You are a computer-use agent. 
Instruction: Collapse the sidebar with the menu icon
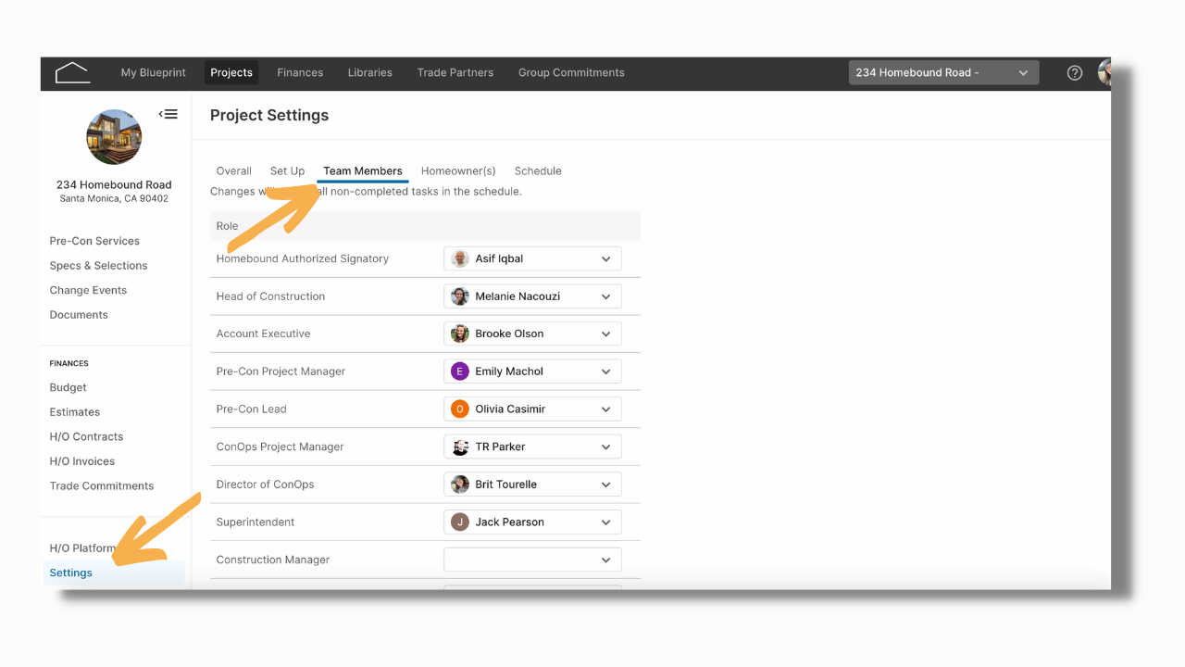click(x=168, y=114)
